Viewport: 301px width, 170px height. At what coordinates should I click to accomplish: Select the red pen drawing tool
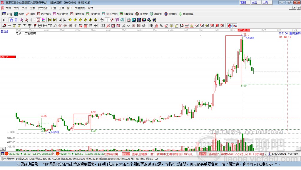tap(4, 26)
